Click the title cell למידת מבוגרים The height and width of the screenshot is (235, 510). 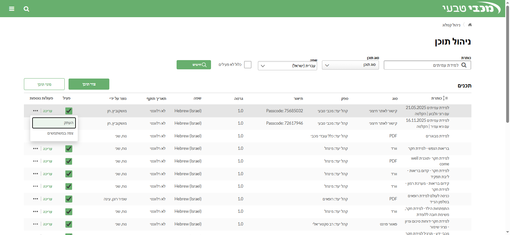pyautogui.click(x=437, y=136)
